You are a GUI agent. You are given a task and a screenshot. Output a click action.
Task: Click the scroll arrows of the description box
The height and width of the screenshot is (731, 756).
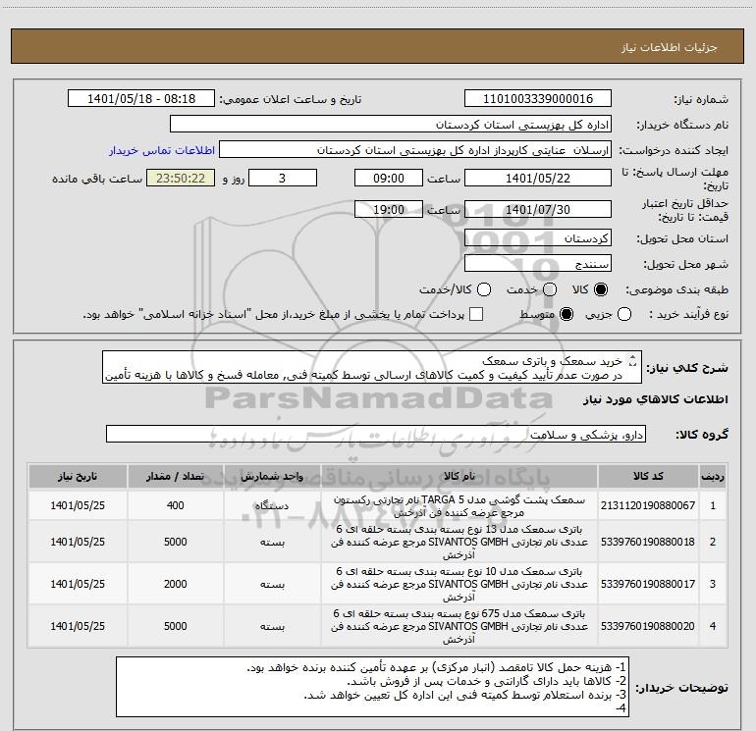pos(633,361)
